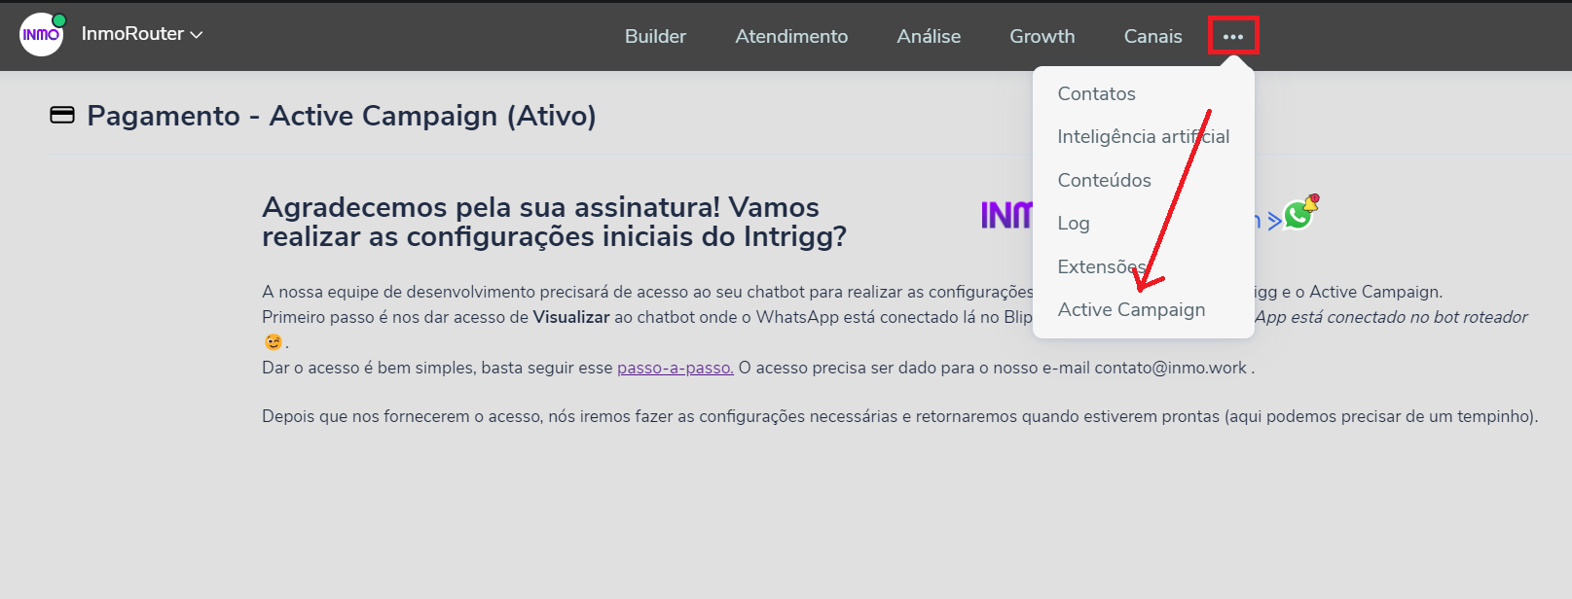Click the Agradecemos pela sua assinatura heading

tap(554, 222)
